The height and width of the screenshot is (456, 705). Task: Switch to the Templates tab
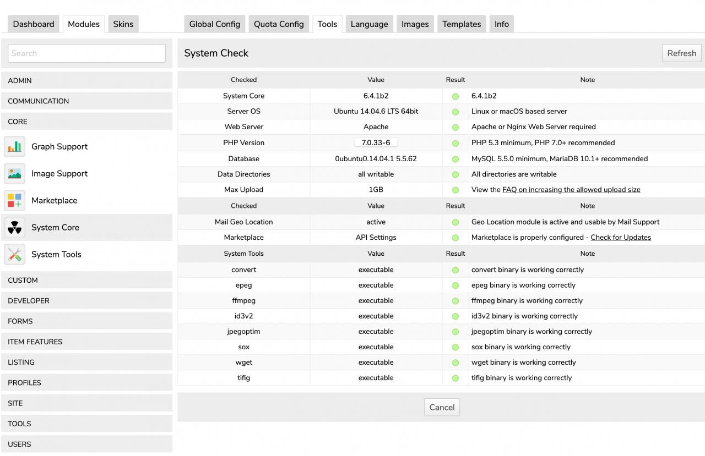462,24
